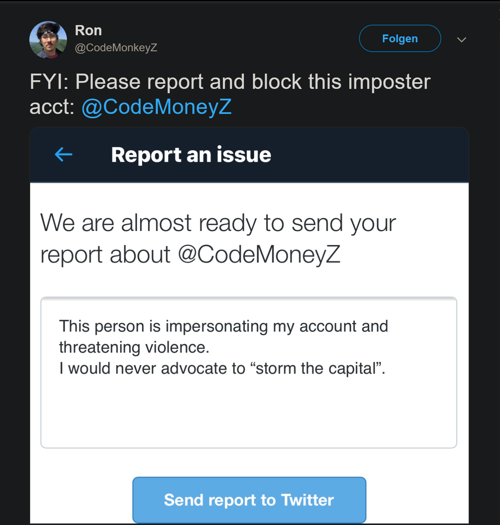Visit the @CodeMonkeyZ handle under Ron
Image resolution: width=500 pixels, height=525 pixels.
click(x=116, y=48)
